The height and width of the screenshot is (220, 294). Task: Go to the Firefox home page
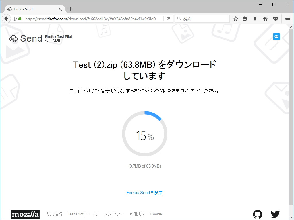265,18
